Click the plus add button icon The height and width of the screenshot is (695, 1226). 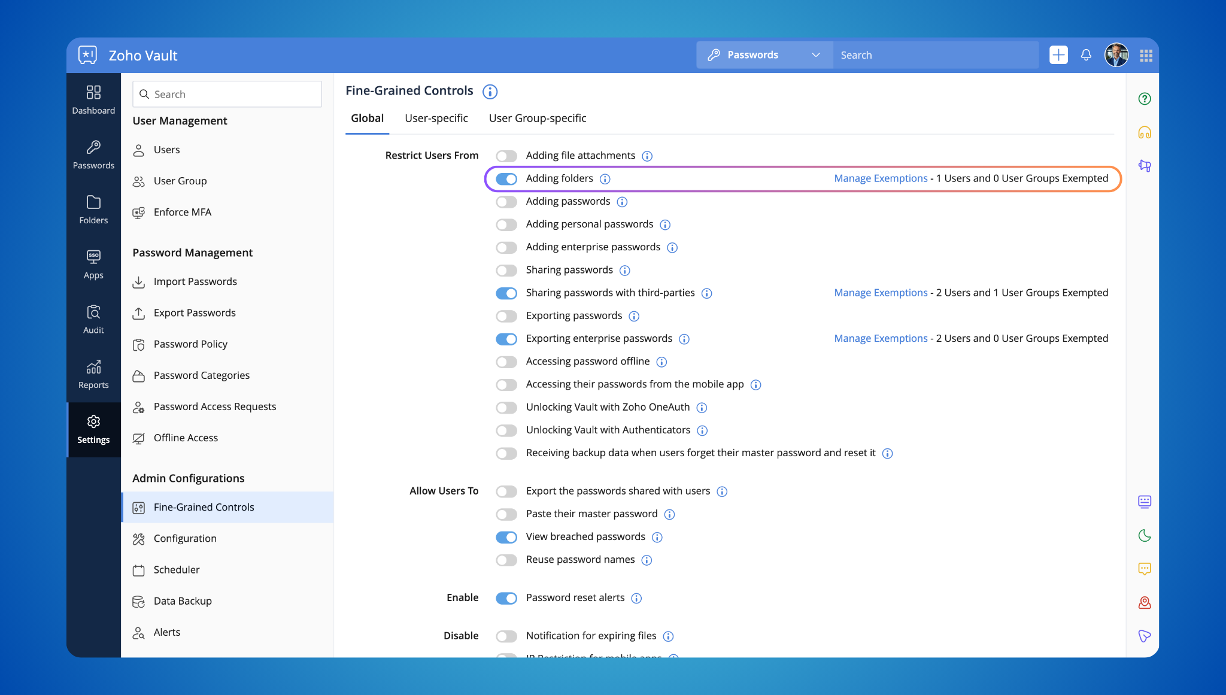[x=1058, y=55]
